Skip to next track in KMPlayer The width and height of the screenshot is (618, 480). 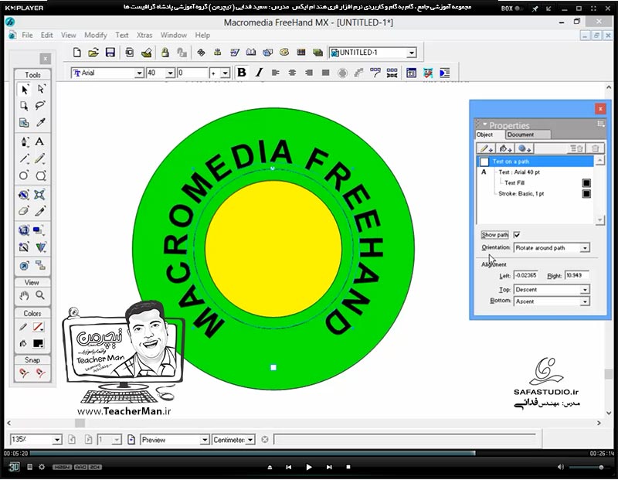click(x=329, y=467)
